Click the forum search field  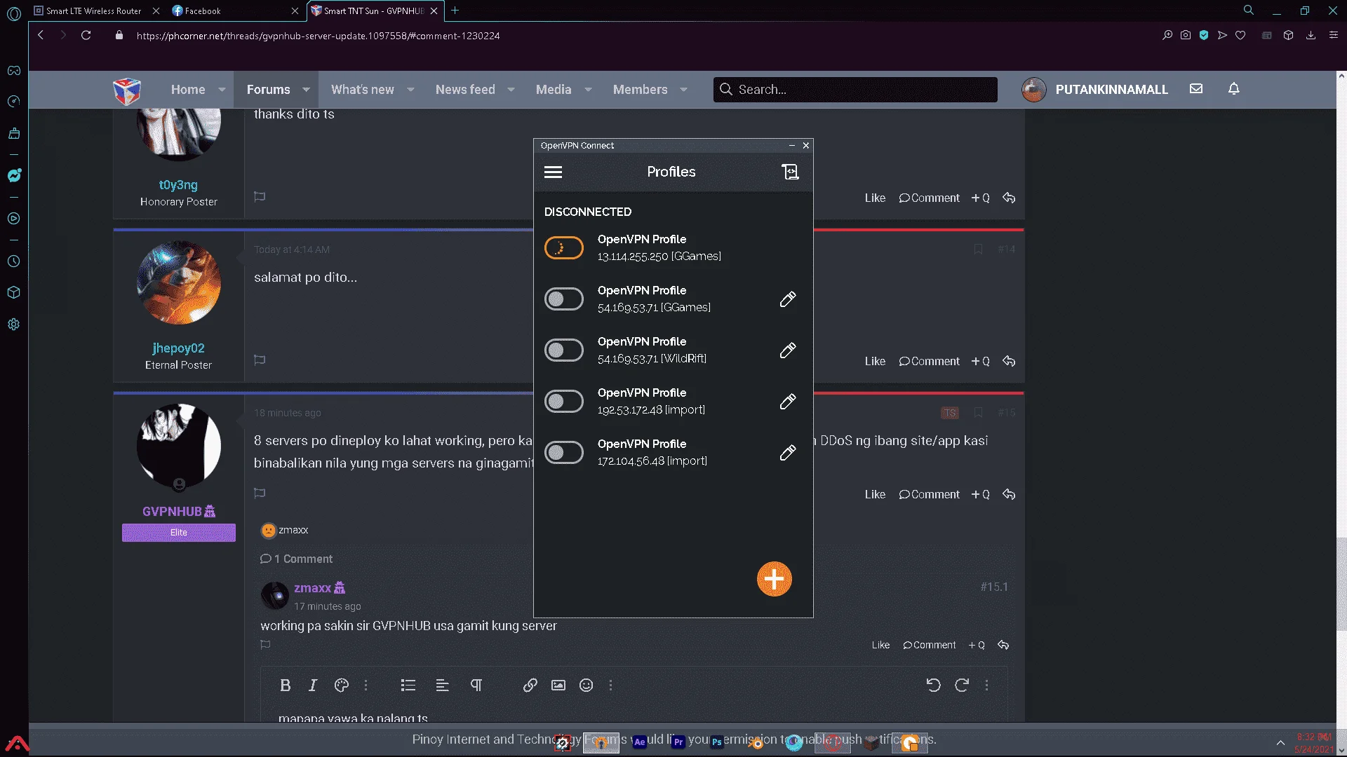tap(855, 90)
